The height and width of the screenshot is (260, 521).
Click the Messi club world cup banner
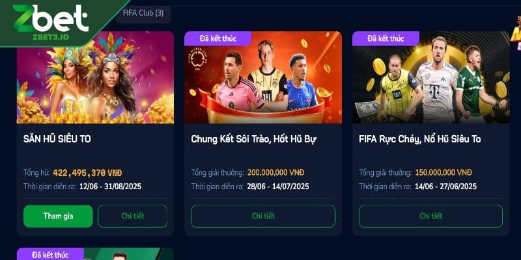[263, 77]
